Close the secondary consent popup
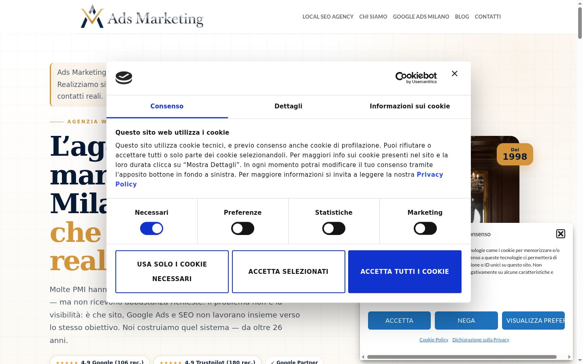583x364 pixels. click(x=561, y=234)
